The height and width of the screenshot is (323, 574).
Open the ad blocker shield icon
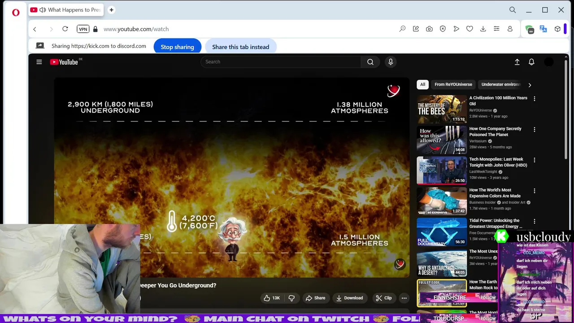tap(443, 29)
